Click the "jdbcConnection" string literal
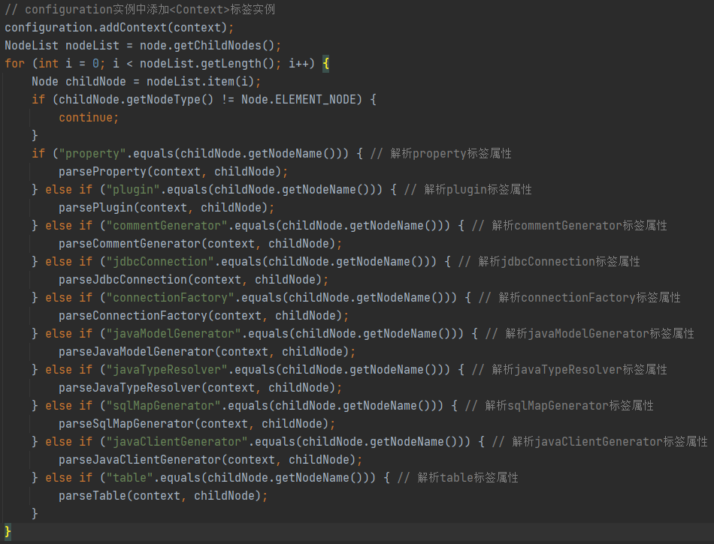The image size is (714, 544). 160,262
